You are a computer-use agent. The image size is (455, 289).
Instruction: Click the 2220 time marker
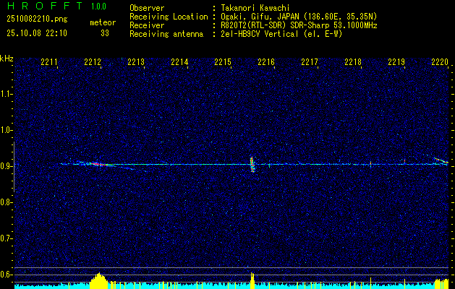click(x=440, y=61)
